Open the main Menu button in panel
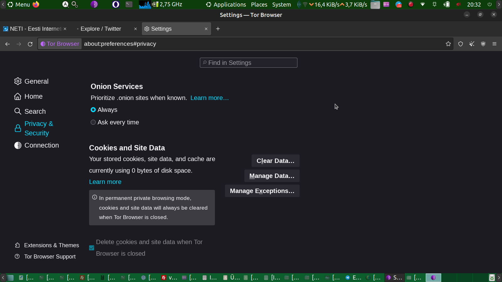The image size is (502, 282). point(19,4)
